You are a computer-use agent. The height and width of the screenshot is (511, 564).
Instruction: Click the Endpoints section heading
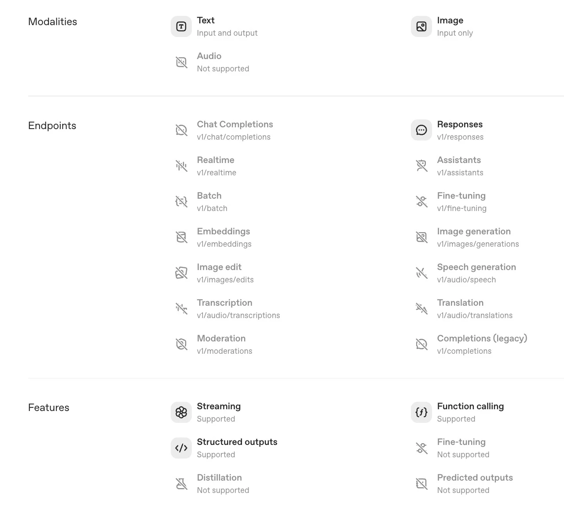tap(52, 126)
